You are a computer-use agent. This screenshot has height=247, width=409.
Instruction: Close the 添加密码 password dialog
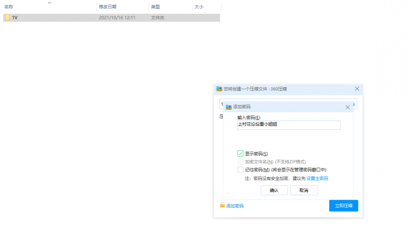(x=348, y=107)
